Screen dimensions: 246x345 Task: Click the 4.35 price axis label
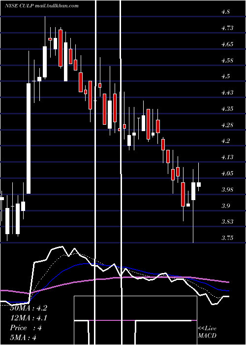point(227,109)
